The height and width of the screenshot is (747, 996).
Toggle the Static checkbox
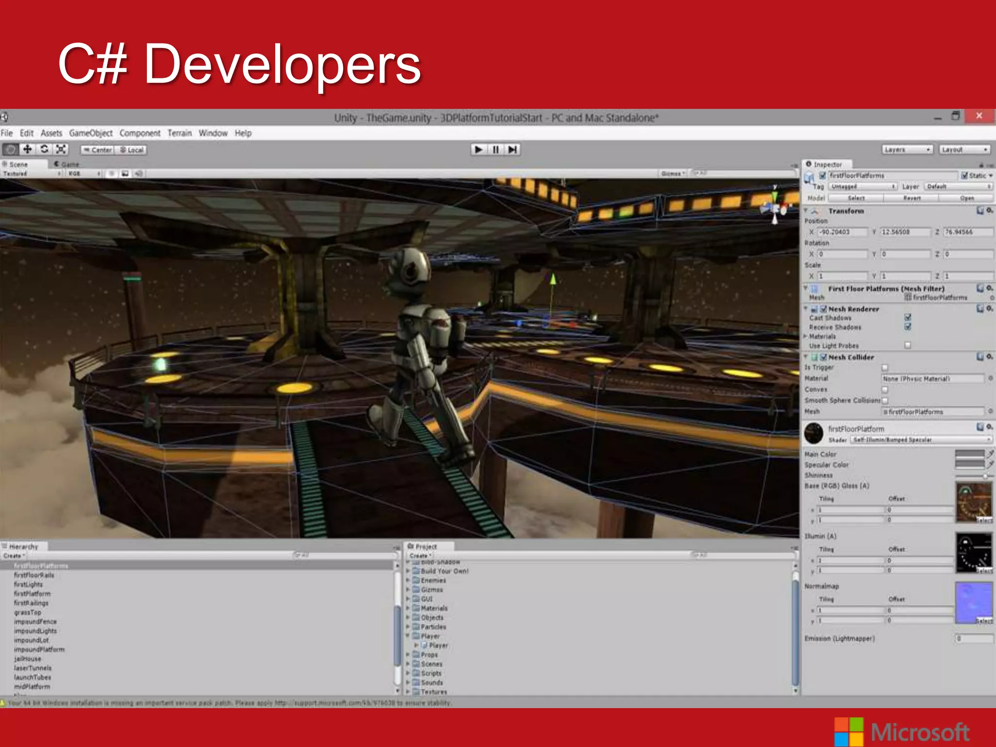pos(964,175)
